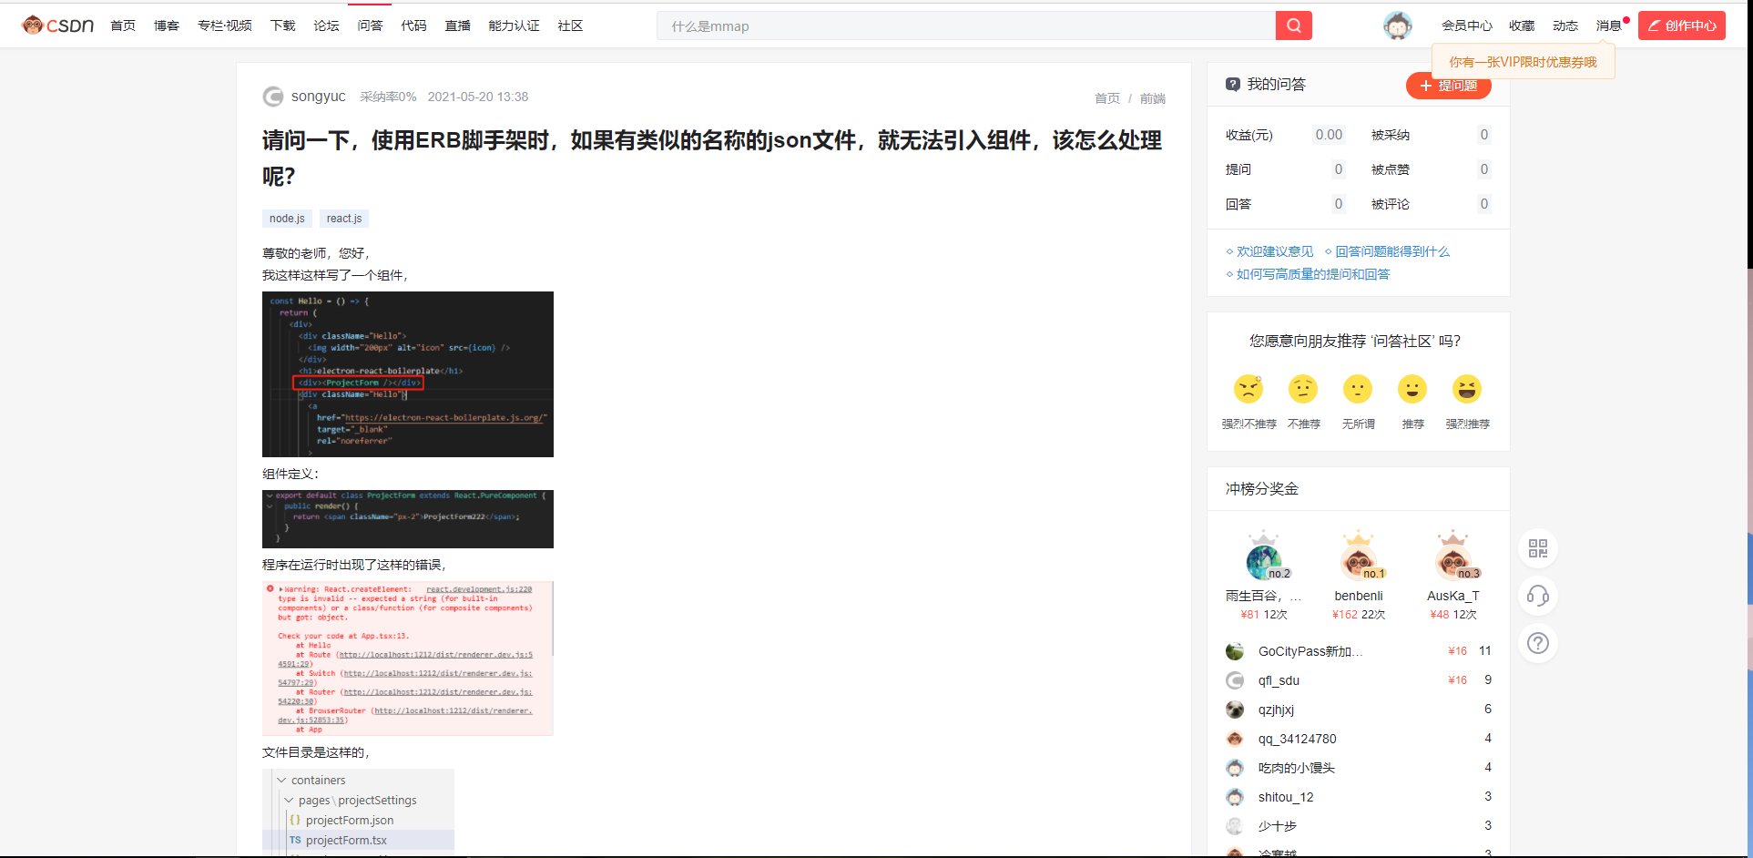Click qq_34124780 avatar in ranking list

coord(1235,739)
